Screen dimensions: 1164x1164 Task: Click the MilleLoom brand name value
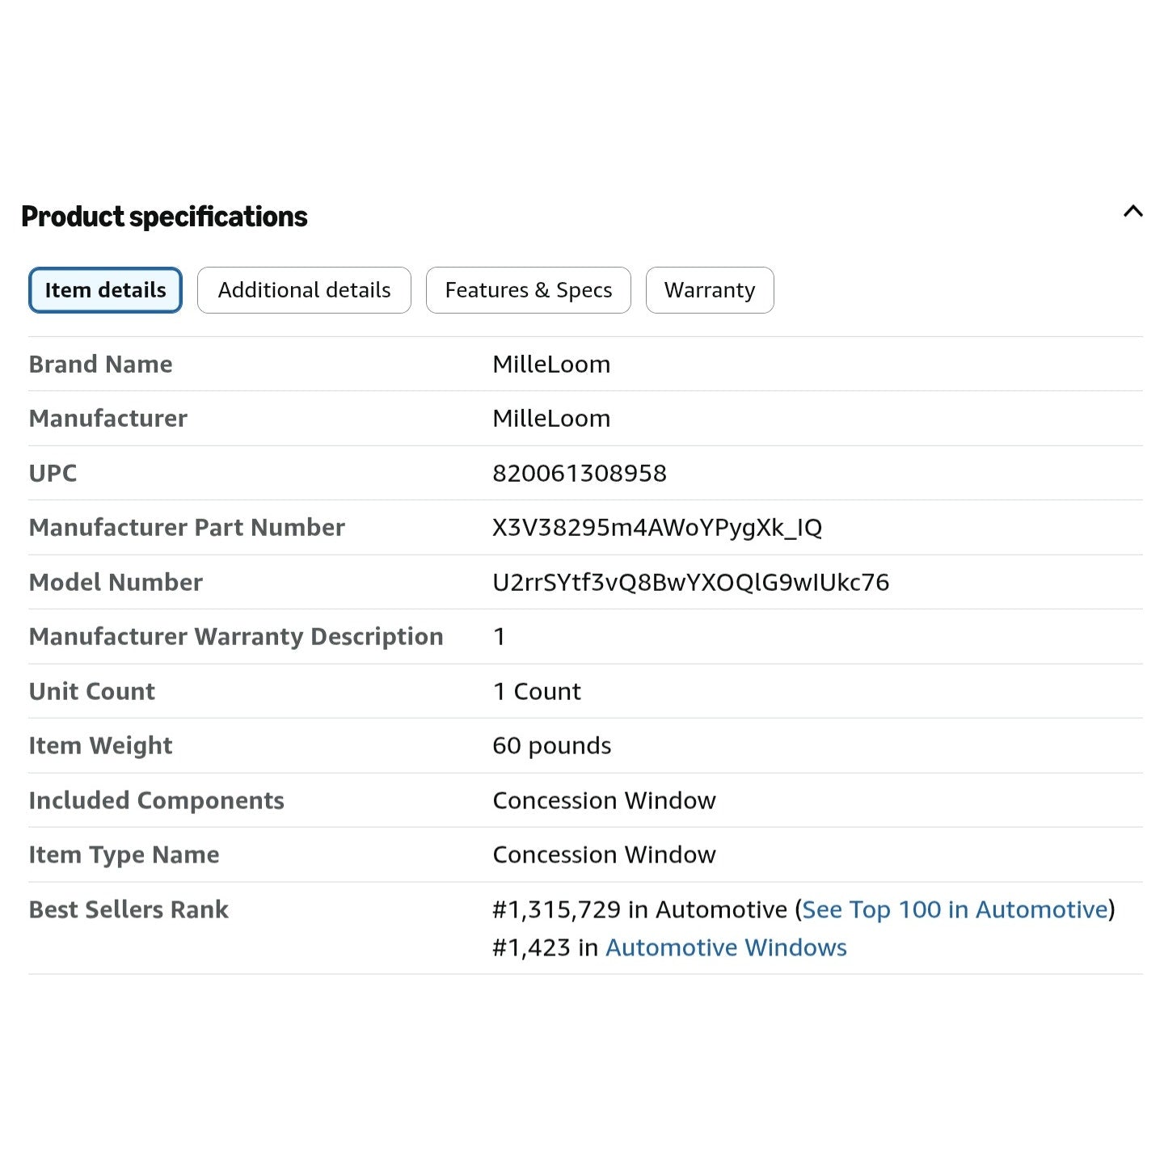[x=551, y=365]
